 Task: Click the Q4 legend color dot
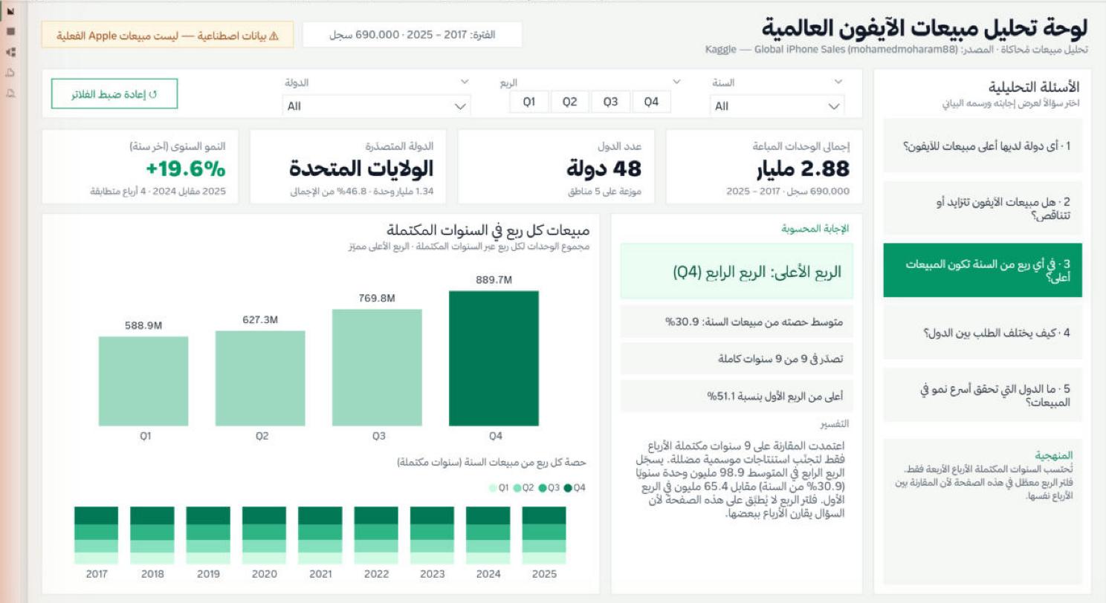(569, 488)
